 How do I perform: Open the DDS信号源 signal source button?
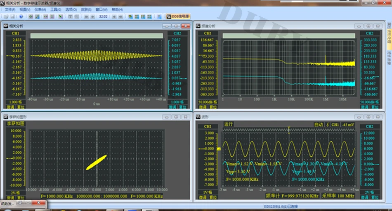tap(178, 16)
